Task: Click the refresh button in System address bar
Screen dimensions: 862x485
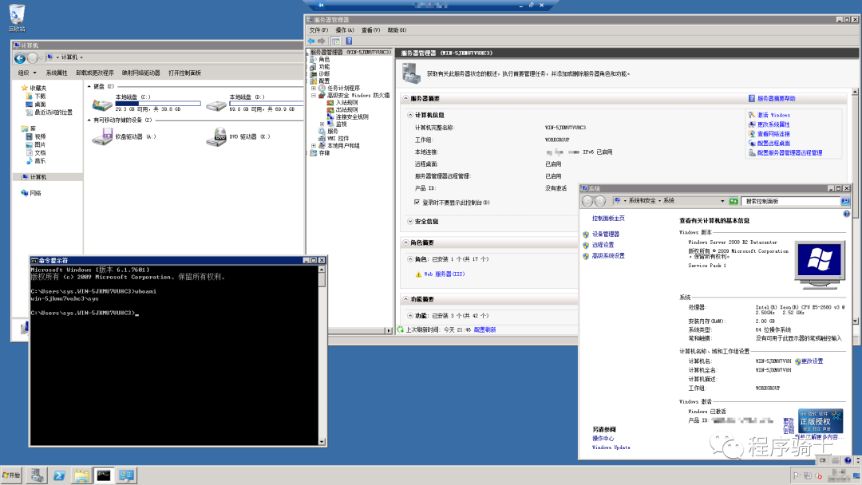Action: coord(733,201)
